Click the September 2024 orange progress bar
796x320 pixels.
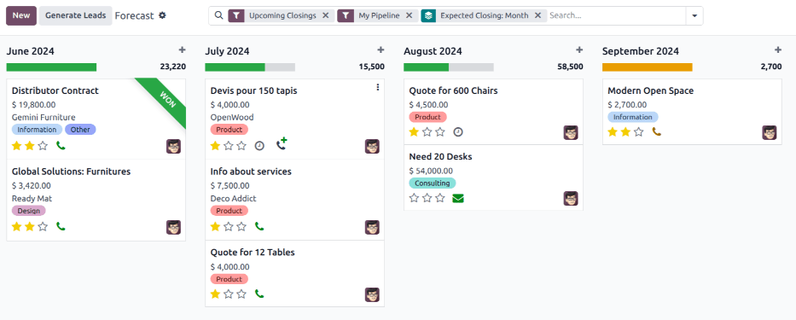tap(648, 67)
